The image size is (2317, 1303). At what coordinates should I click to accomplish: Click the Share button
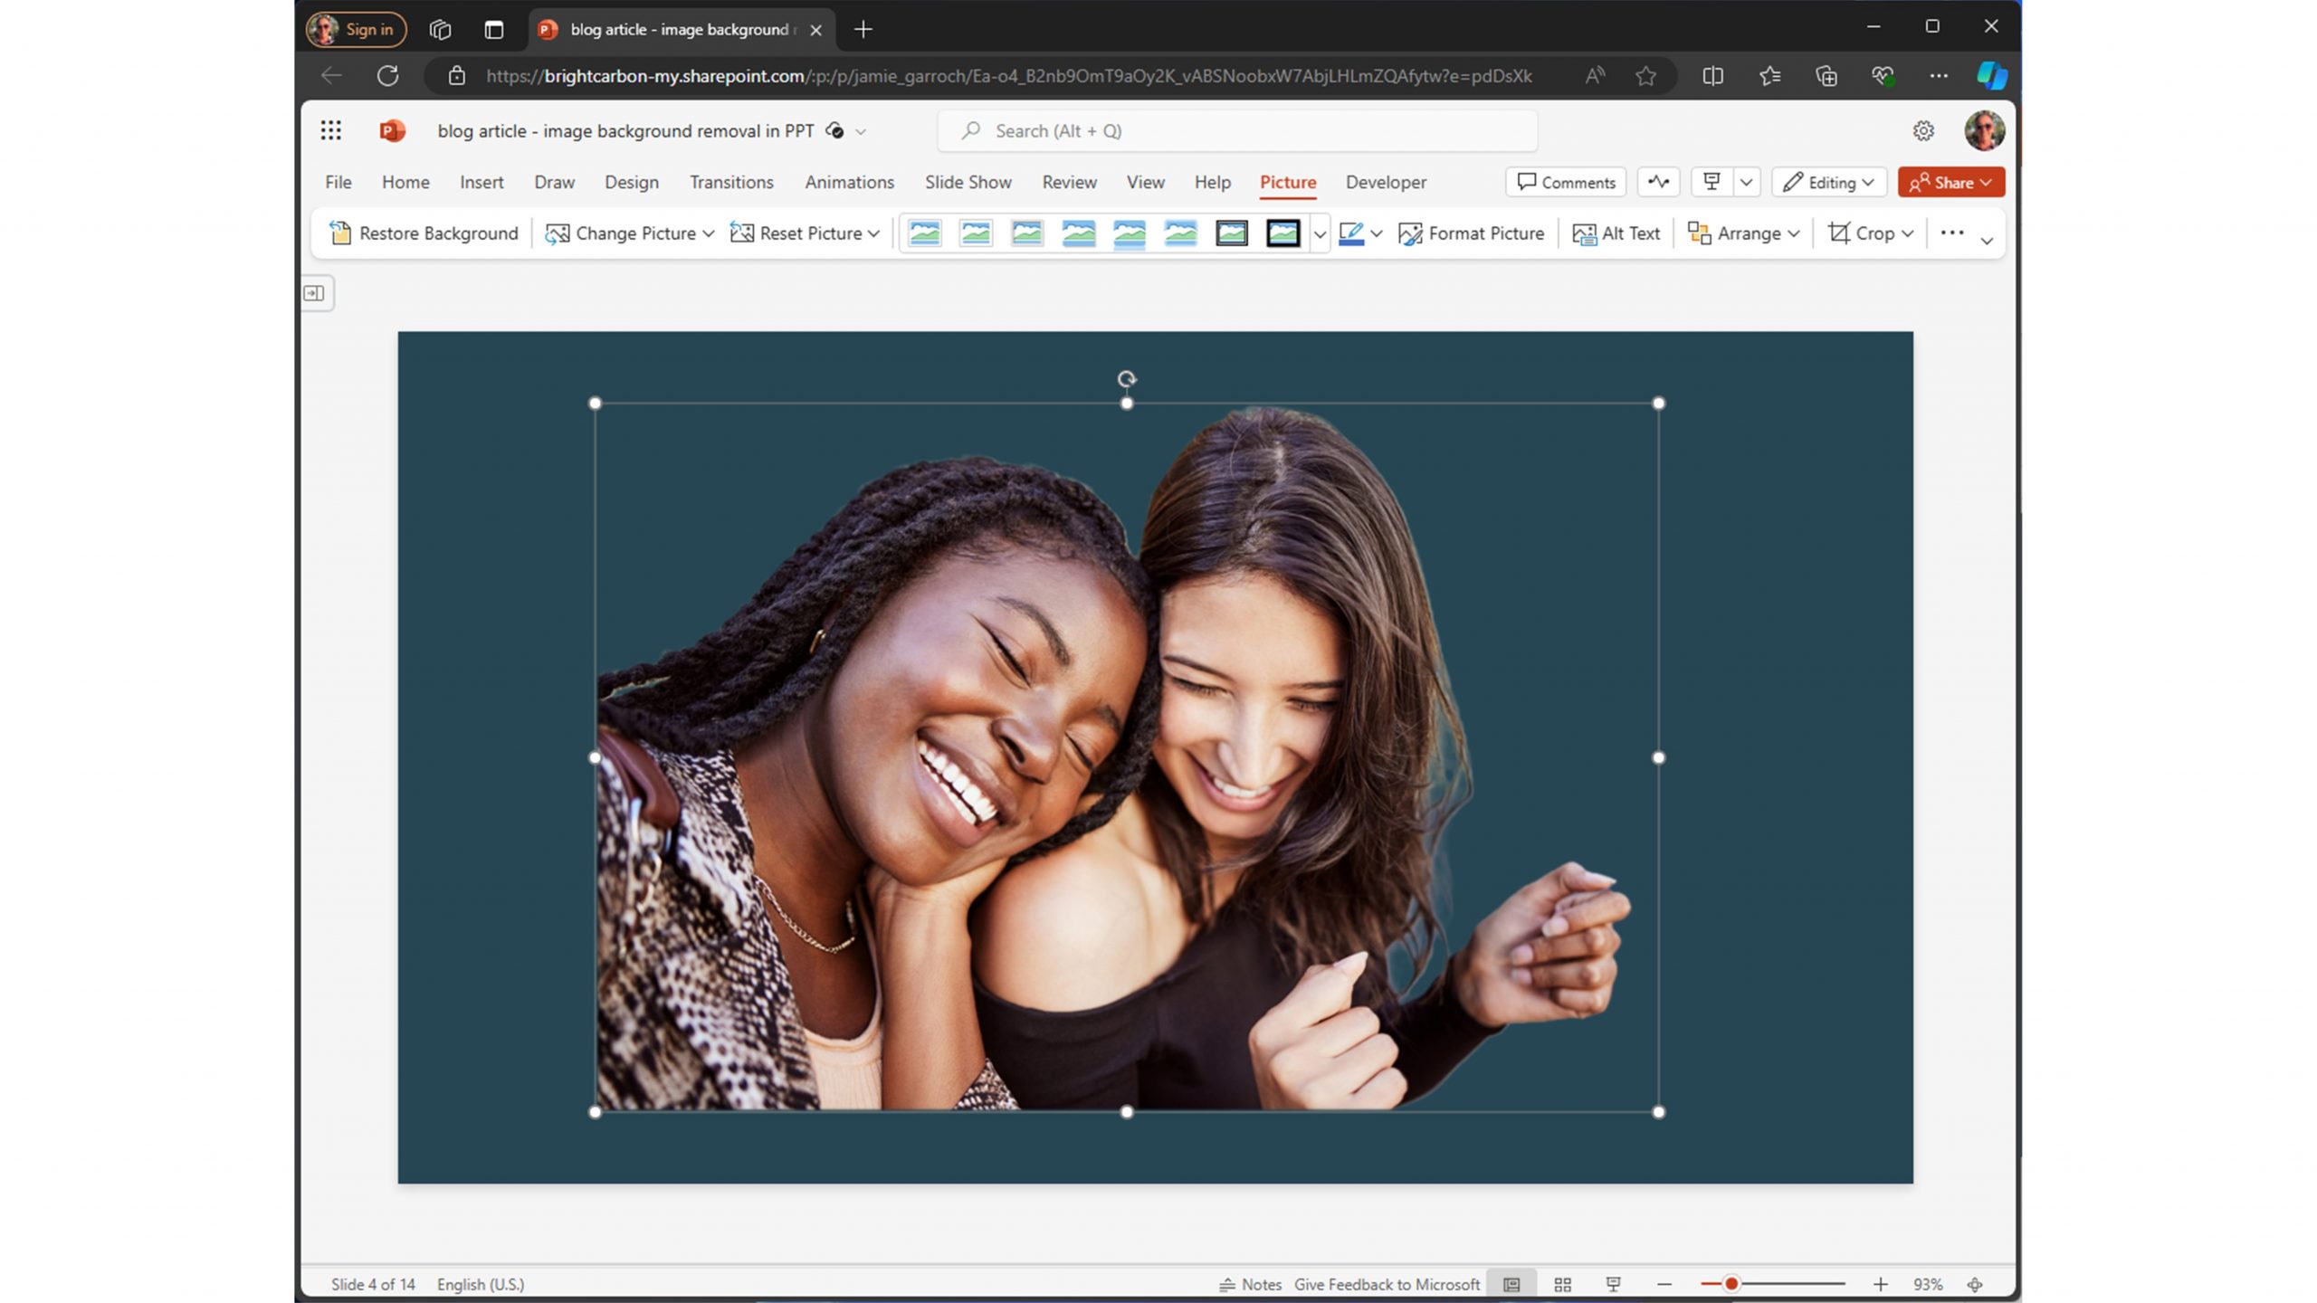1940,181
